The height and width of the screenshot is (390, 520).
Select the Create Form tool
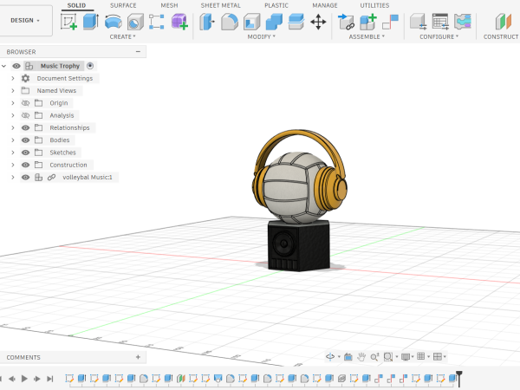pos(179,22)
